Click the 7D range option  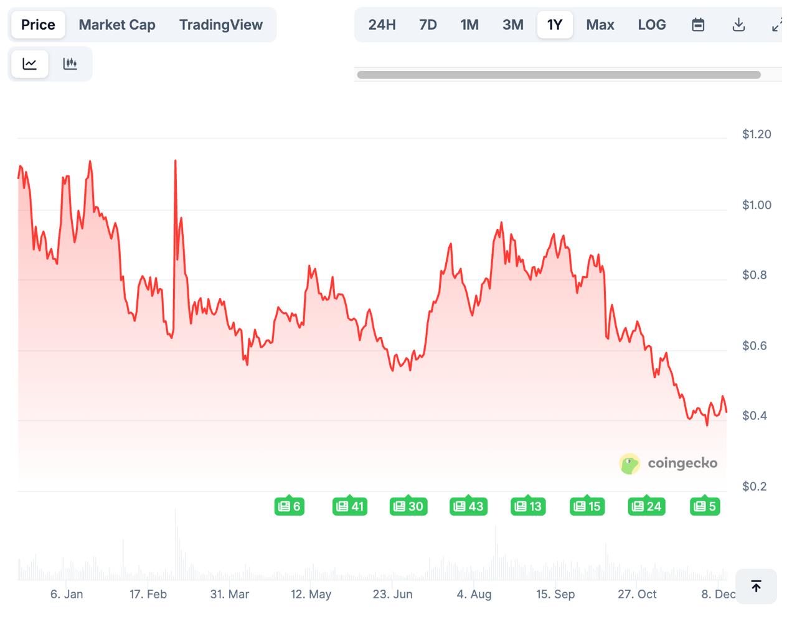[x=428, y=25]
